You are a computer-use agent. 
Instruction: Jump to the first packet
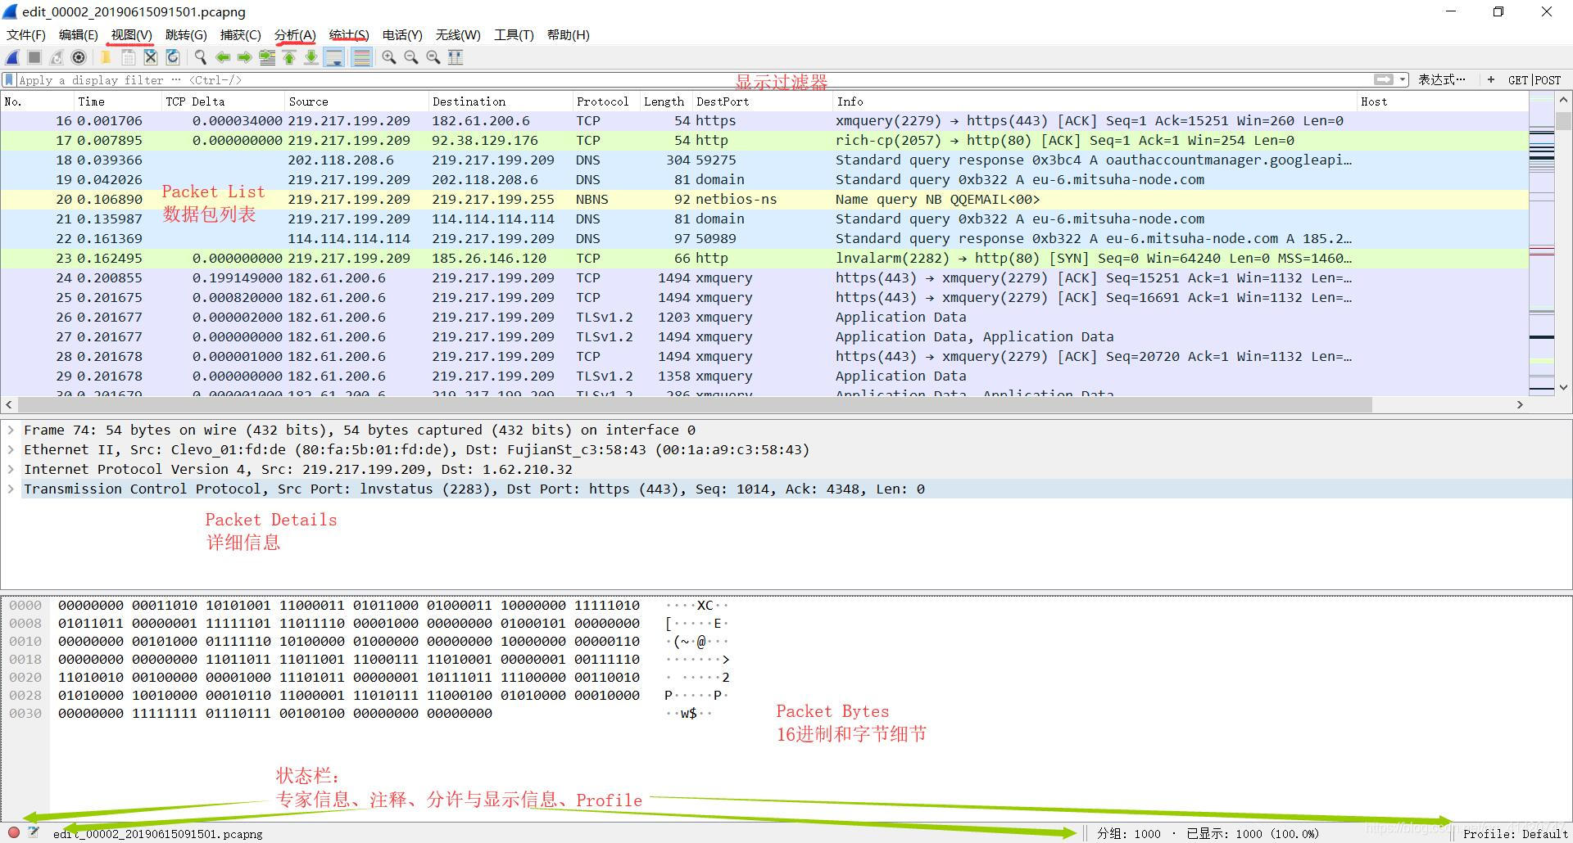pyautogui.click(x=289, y=57)
